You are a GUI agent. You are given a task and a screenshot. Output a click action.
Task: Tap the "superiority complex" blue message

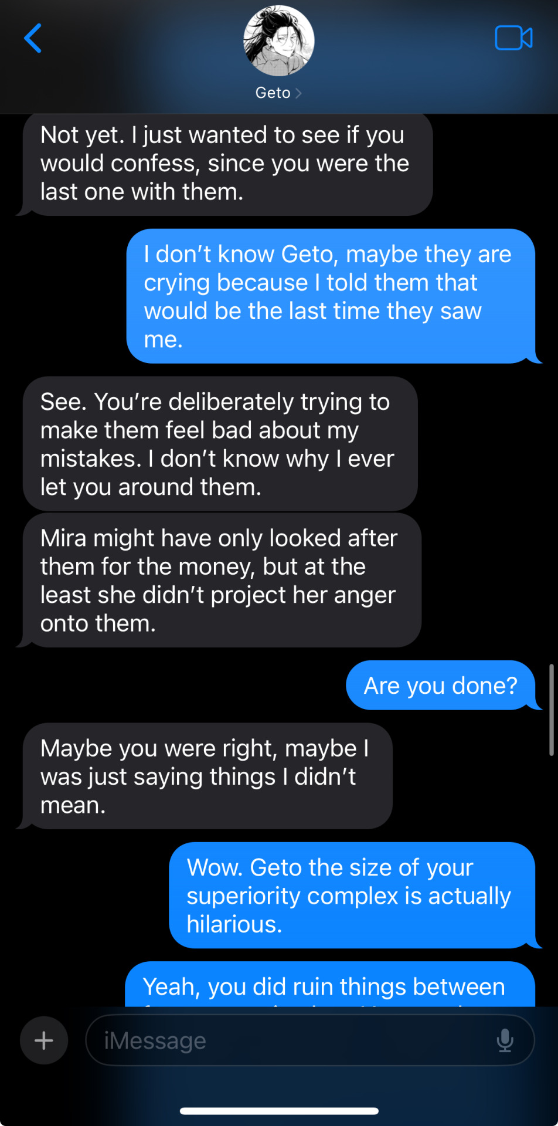[352, 896]
